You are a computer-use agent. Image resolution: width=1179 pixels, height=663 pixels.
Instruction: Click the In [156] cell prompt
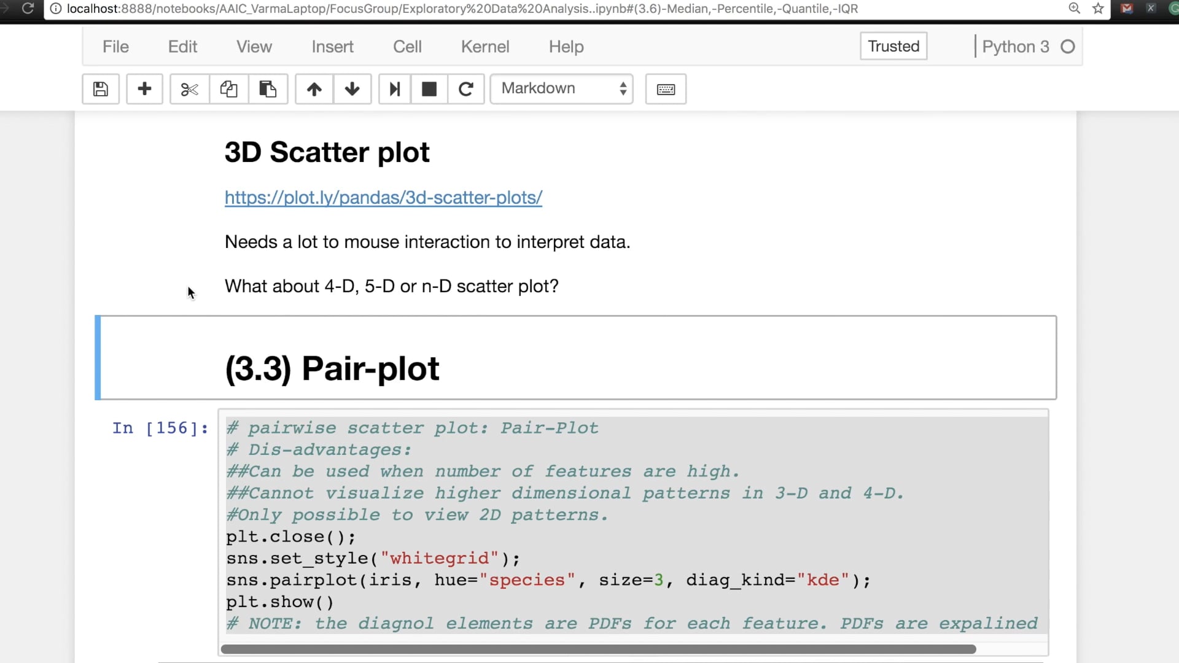[160, 428]
